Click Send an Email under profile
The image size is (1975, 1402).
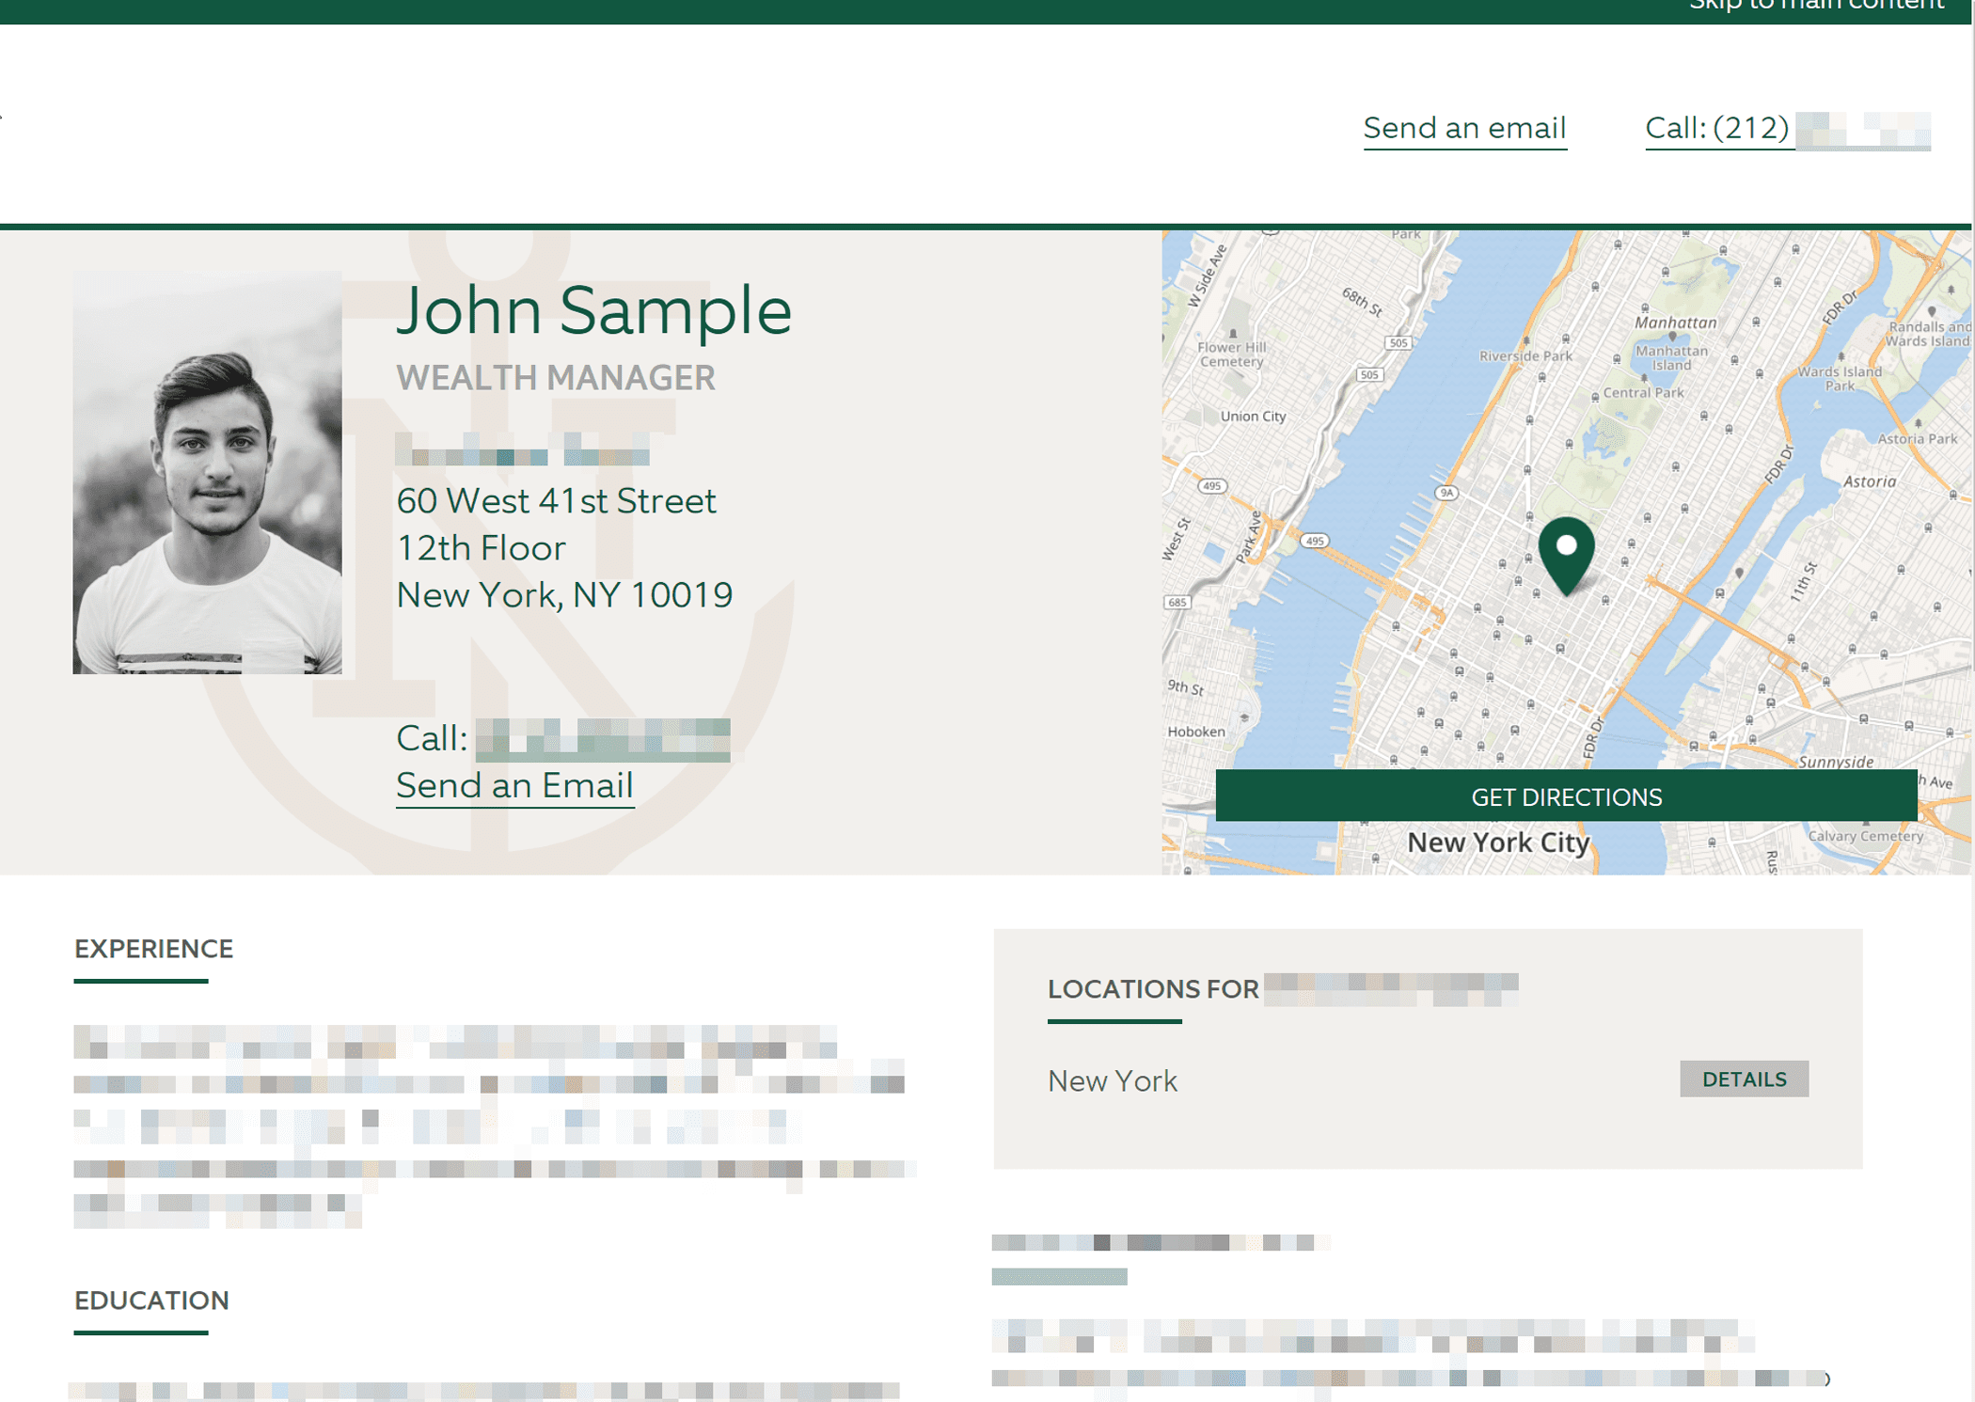(514, 785)
